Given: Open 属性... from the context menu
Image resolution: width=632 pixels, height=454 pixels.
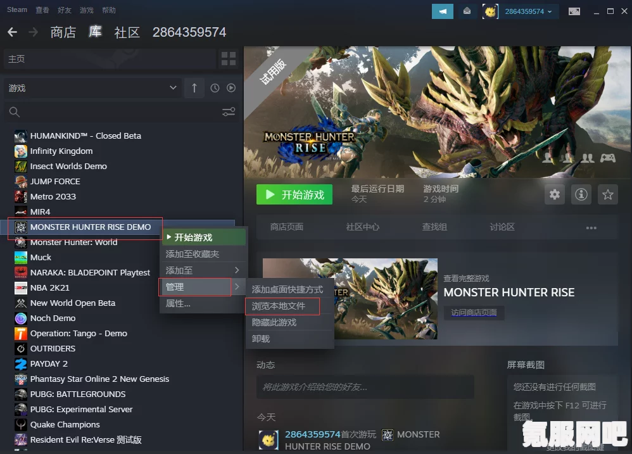Looking at the screenshot, I should (204, 303).
